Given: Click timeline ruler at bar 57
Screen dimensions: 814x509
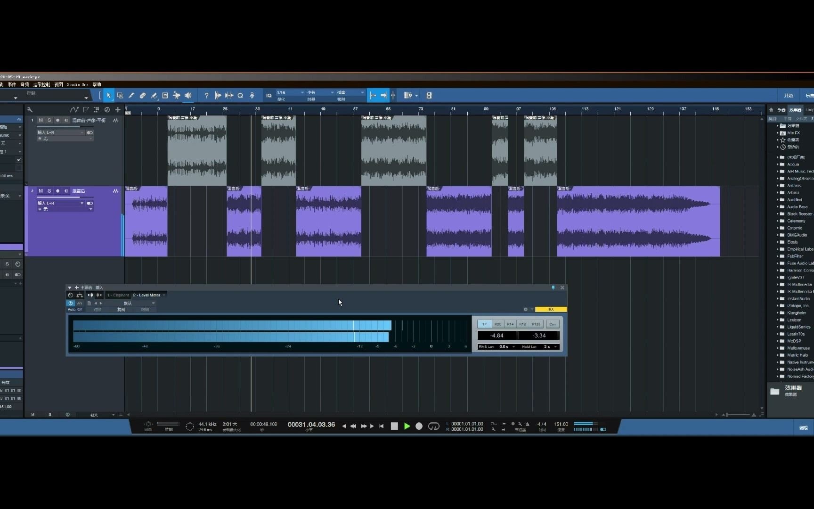Looking at the screenshot, I should point(355,109).
